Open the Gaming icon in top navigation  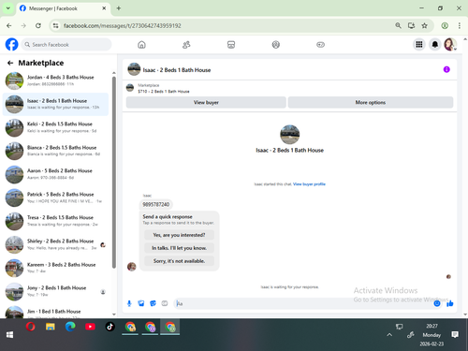320,45
